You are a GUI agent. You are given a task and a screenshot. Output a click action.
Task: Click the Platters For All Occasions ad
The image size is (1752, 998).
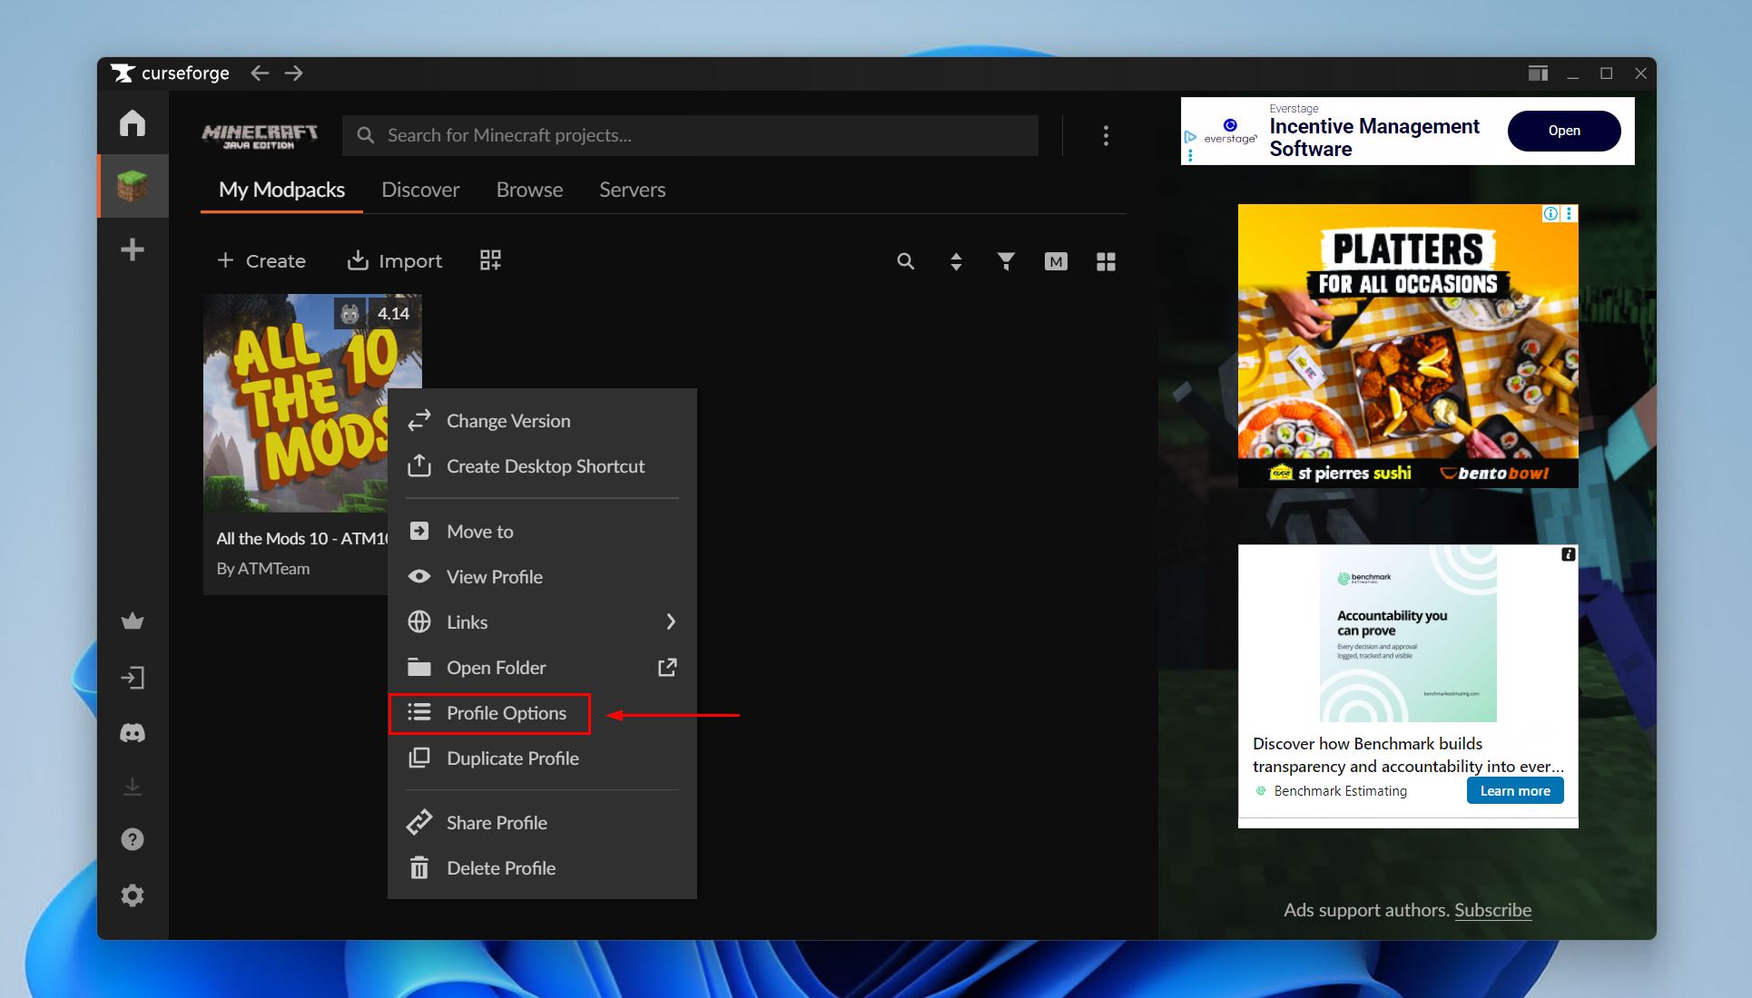[x=1407, y=346]
